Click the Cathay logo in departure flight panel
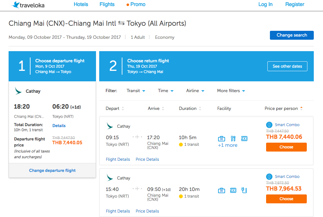 (x=18, y=91)
